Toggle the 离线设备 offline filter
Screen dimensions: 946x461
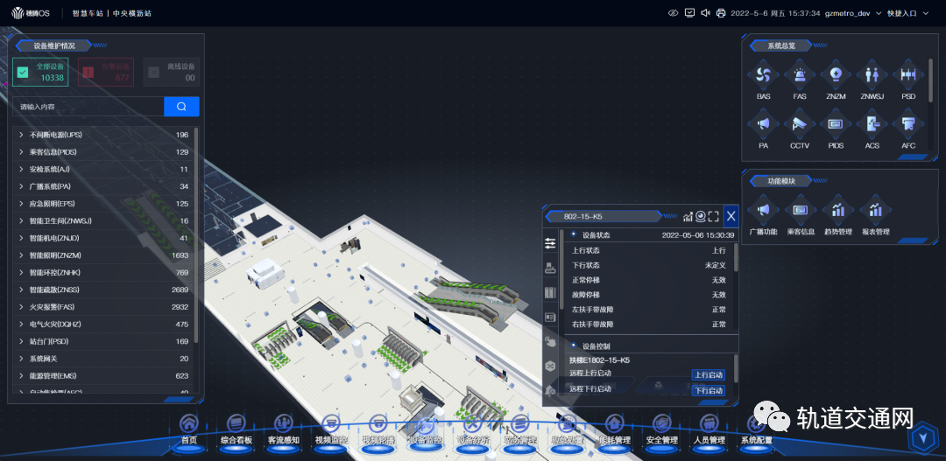point(154,73)
